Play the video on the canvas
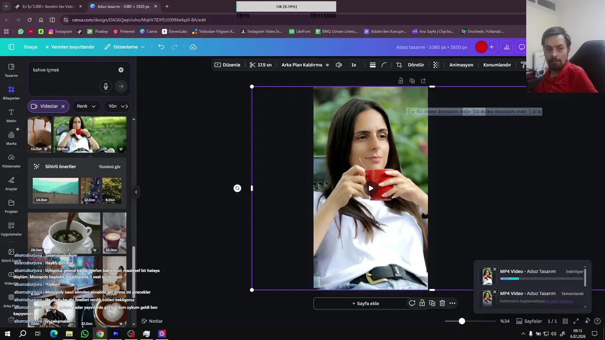This screenshot has height=340, width=605. pos(371,188)
